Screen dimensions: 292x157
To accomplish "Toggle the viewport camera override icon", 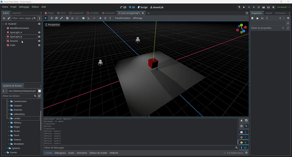I will [94, 18].
